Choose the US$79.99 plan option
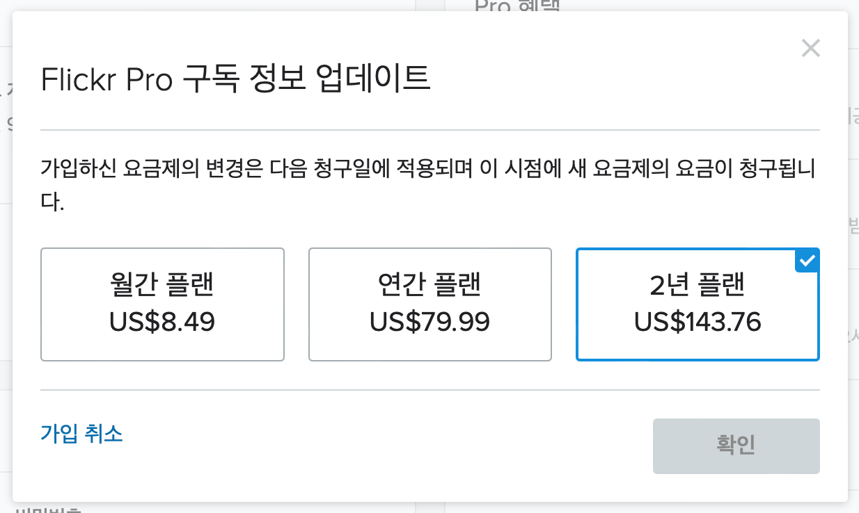859x513 pixels. coord(429,304)
